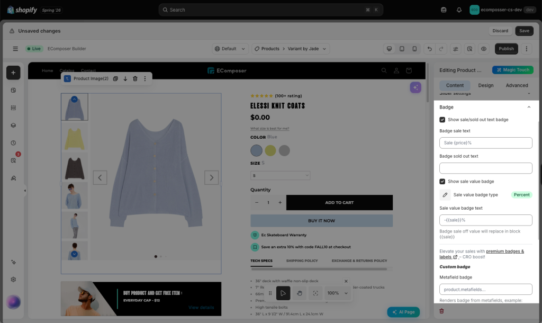Click the Discard button
This screenshot has width=542, height=323.
[500, 31]
